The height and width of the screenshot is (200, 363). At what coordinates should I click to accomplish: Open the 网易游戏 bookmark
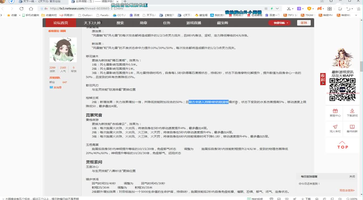67,15
